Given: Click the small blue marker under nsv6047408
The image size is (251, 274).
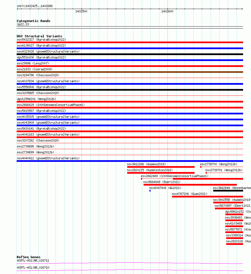Looking at the screenshot, I should (x=150, y=191).
